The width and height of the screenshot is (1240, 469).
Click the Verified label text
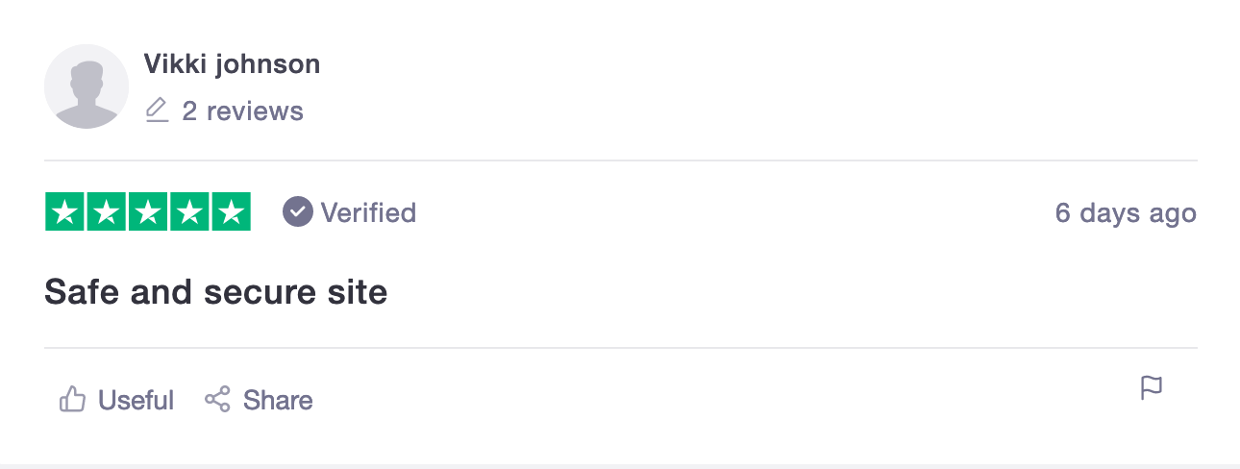(x=368, y=212)
